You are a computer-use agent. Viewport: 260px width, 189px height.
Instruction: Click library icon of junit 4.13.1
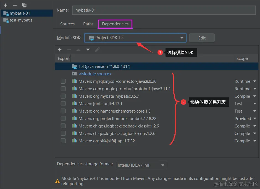74,103
